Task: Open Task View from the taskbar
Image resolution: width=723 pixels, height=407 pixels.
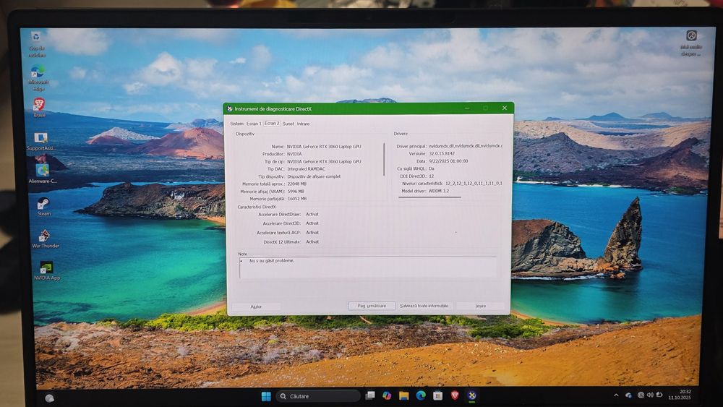Action: [x=369, y=395]
